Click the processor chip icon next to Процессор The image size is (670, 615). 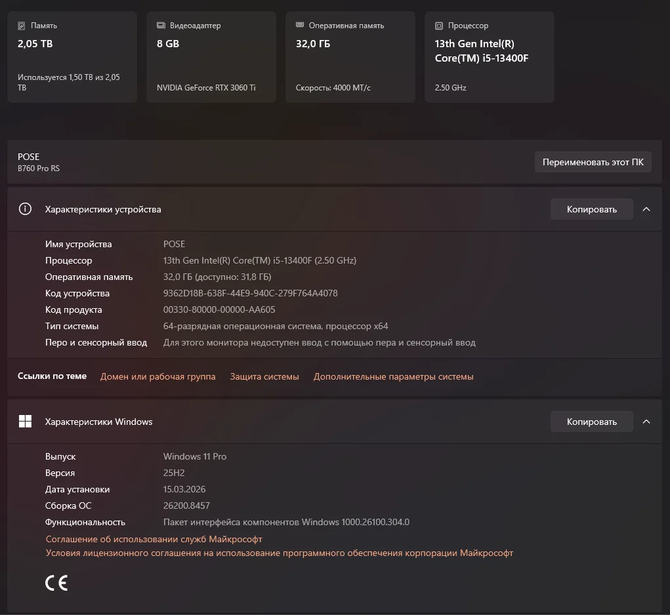(x=439, y=26)
